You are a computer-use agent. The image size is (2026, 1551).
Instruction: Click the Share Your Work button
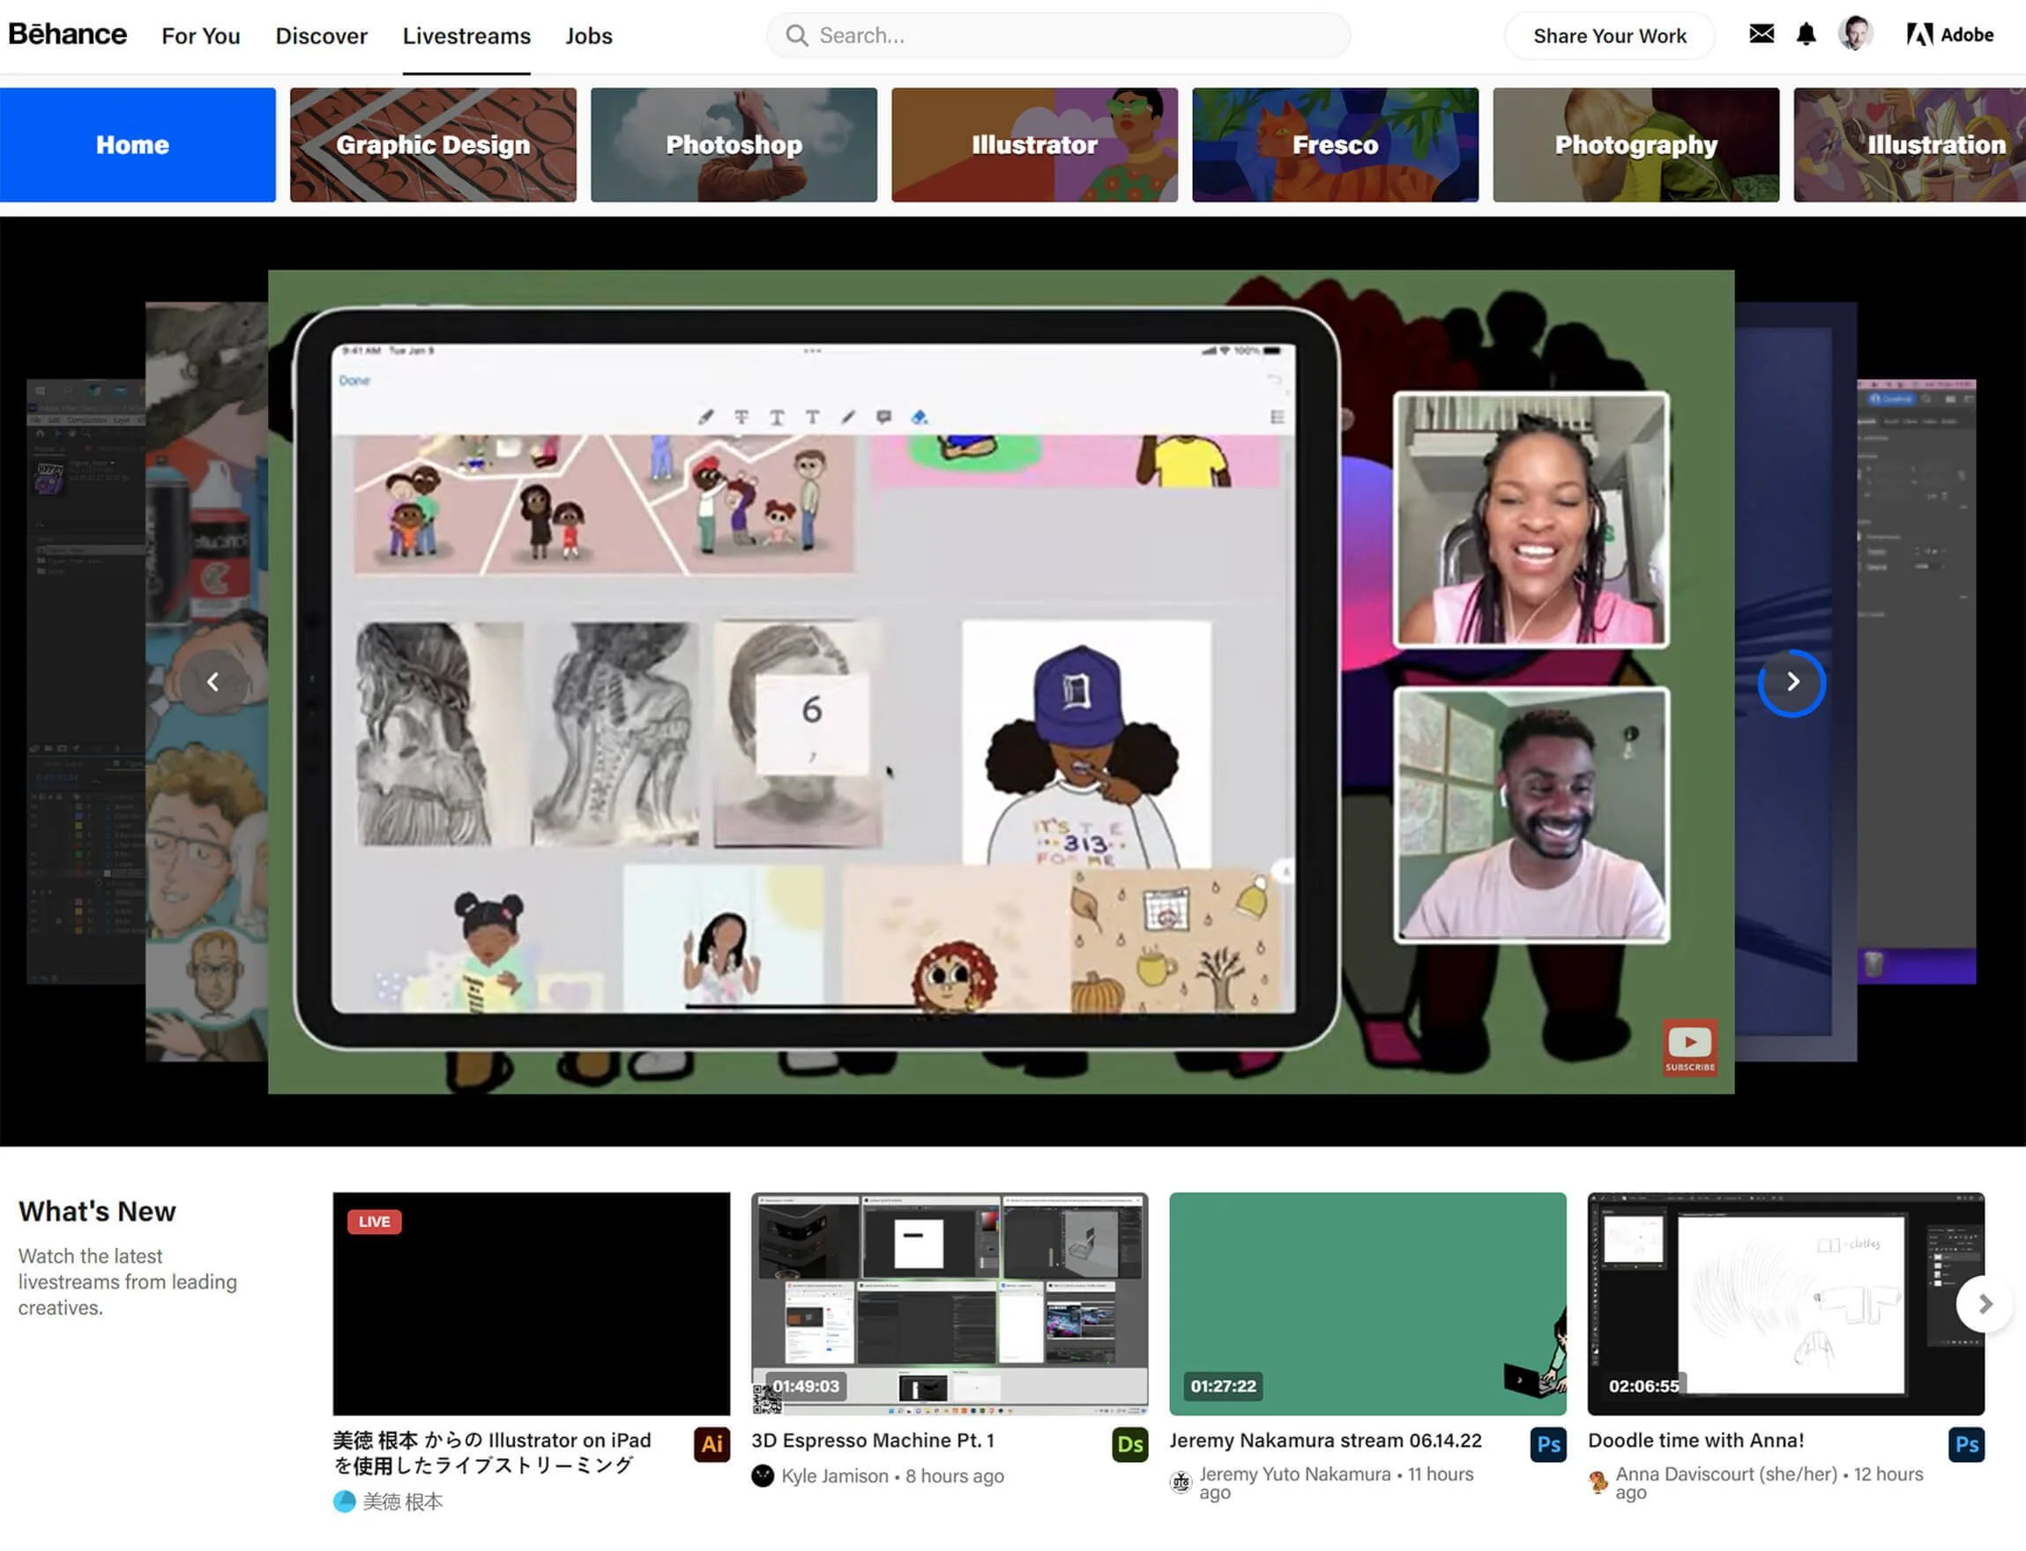coord(1610,35)
